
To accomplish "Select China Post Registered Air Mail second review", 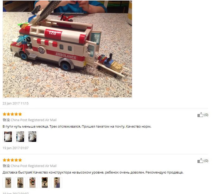I will click(33, 166).
